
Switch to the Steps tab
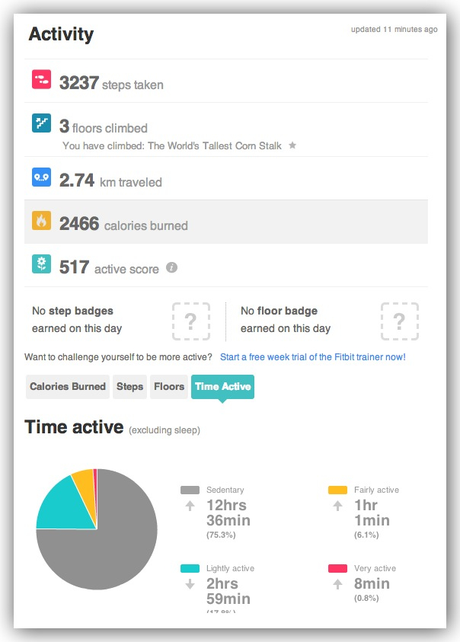130,387
